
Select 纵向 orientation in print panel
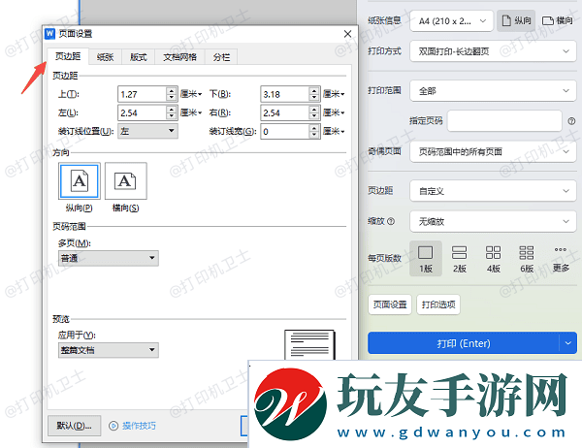[516, 20]
